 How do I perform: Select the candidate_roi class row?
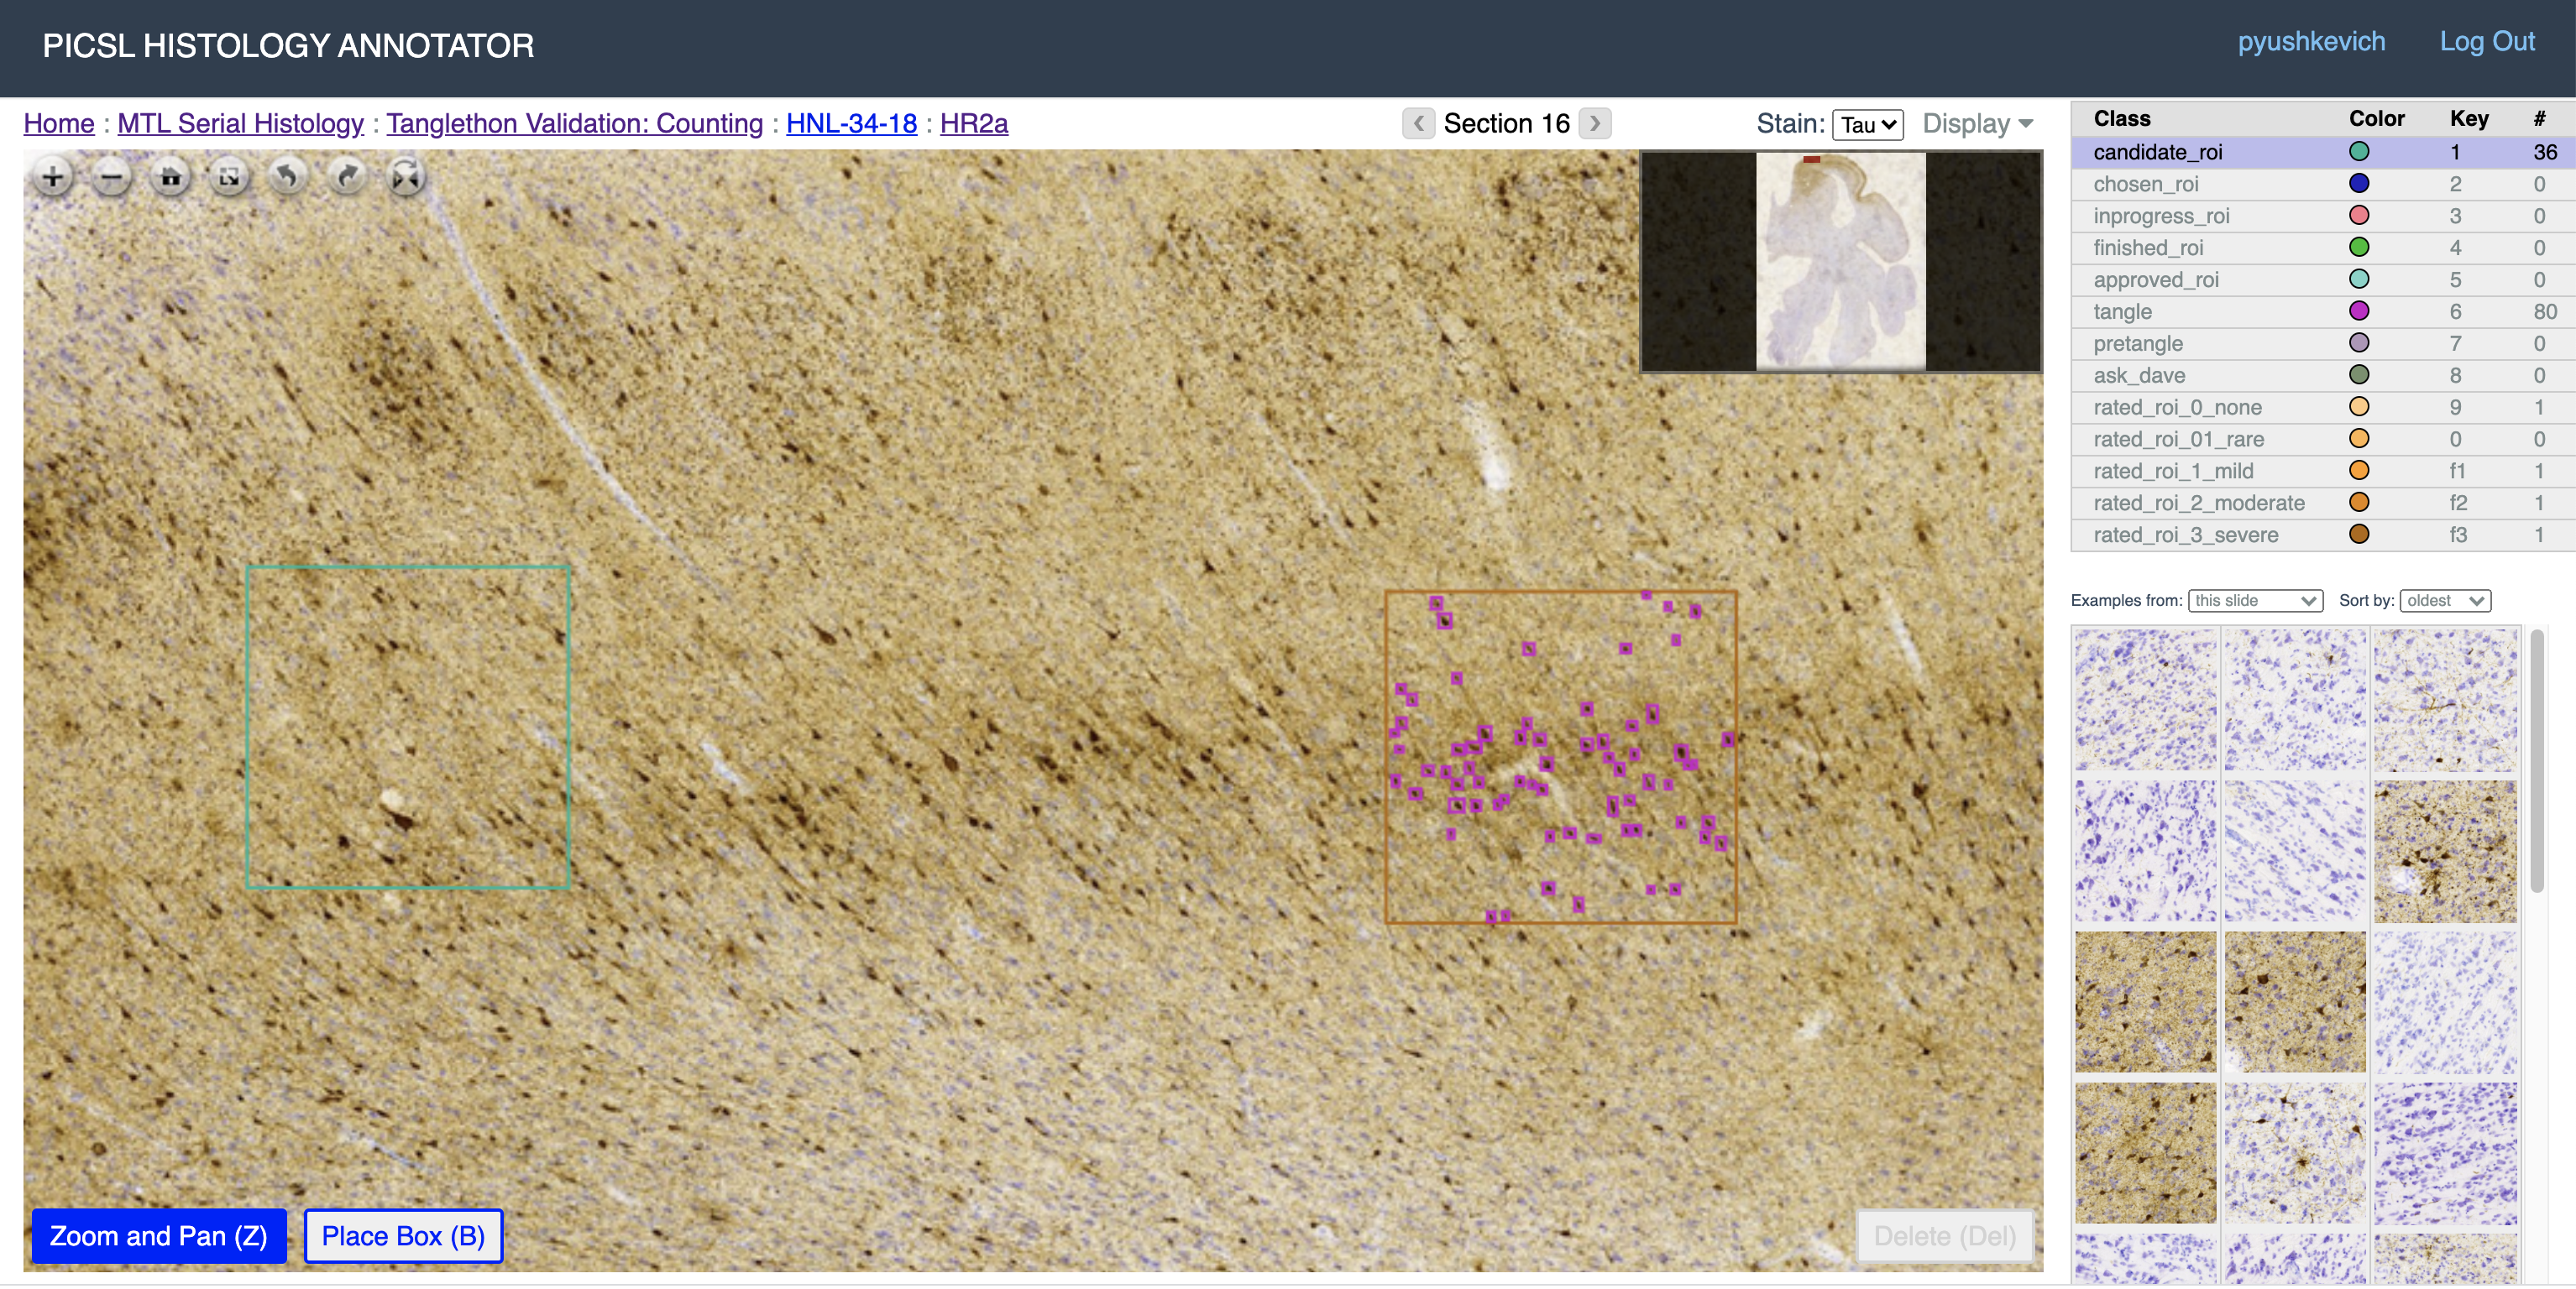click(x=2323, y=152)
